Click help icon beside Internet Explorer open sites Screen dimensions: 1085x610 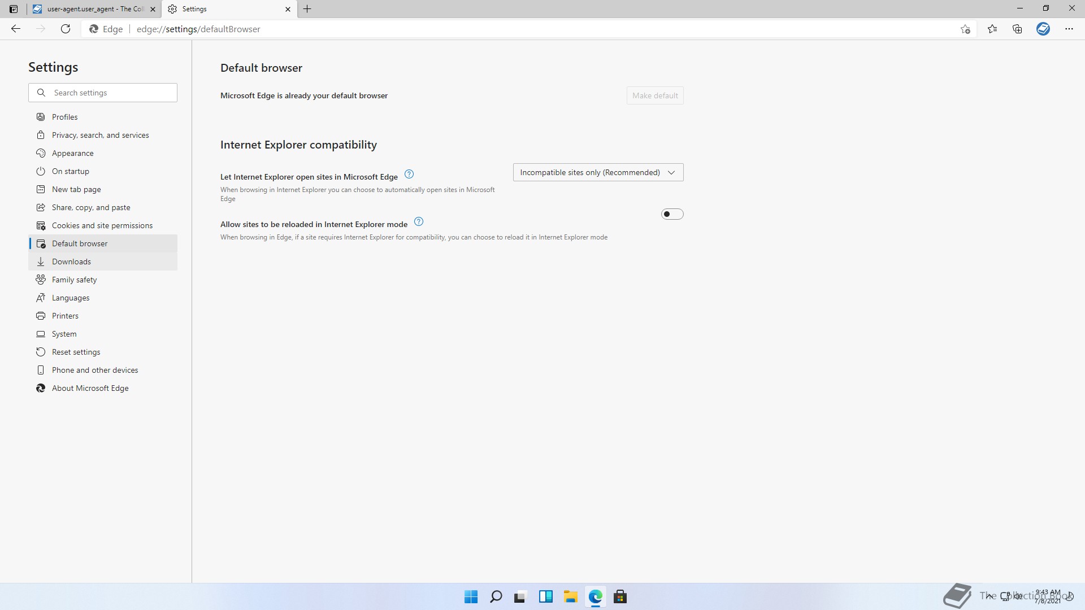(x=409, y=174)
